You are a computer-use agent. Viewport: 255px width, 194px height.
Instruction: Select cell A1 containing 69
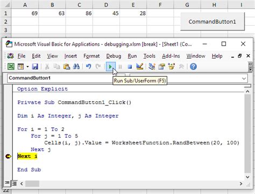coord(25,13)
